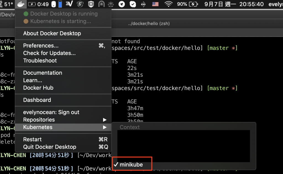The height and width of the screenshot is (174, 283).
Task: Click the white mouse battery icon in menu bar
Action: pos(54,4)
